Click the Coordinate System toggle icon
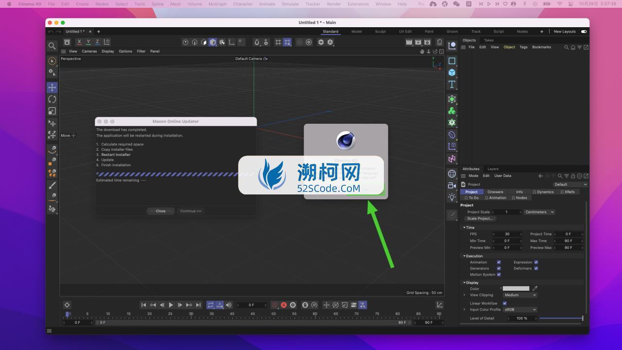 tap(107, 42)
